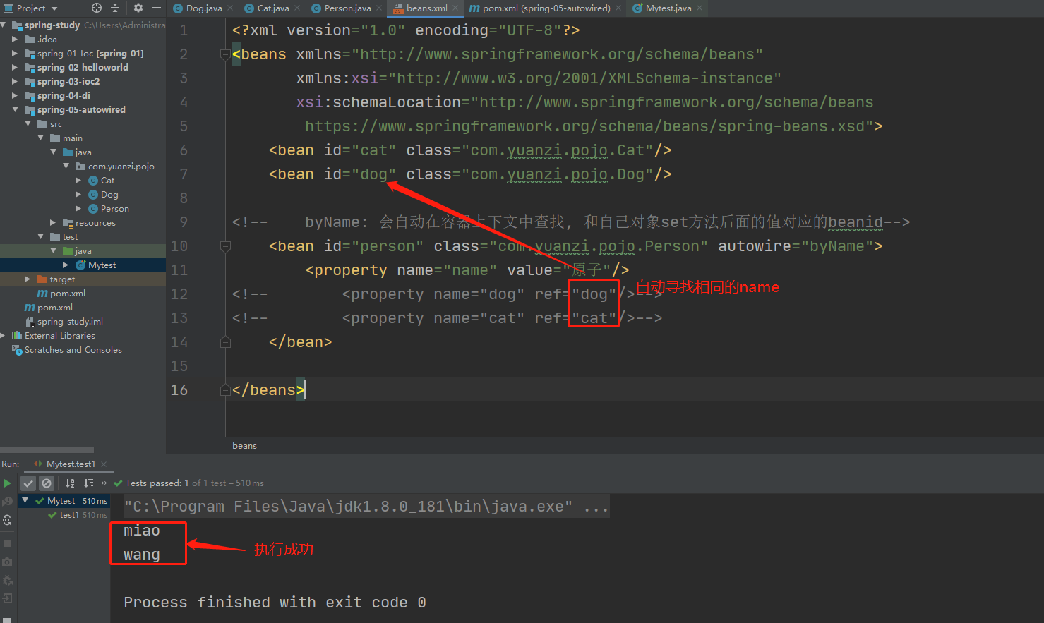Click the Dog class icon in tree
Screen dimensions: 1044x623
[93, 195]
